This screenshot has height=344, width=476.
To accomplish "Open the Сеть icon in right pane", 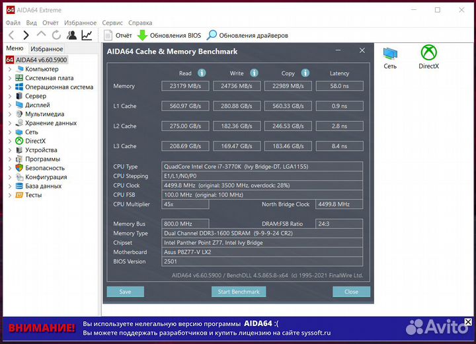I will click(x=390, y=58).
